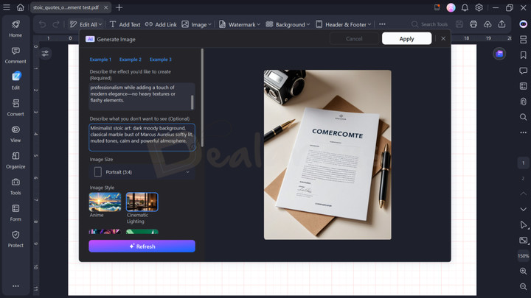Apply the generated image
Viewport: 531px width, 298px height.
point(406,38)
